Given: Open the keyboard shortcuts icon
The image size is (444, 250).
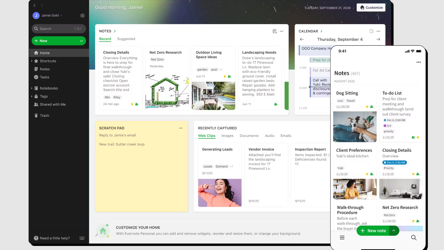Looking at the screenshot, I should 82,238.
